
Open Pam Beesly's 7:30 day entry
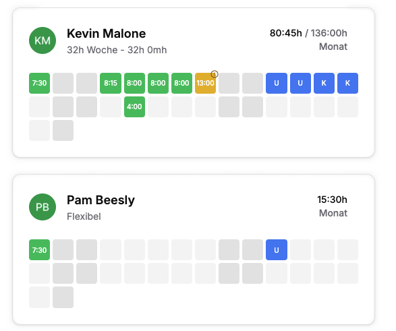click(x=39, y=249)
